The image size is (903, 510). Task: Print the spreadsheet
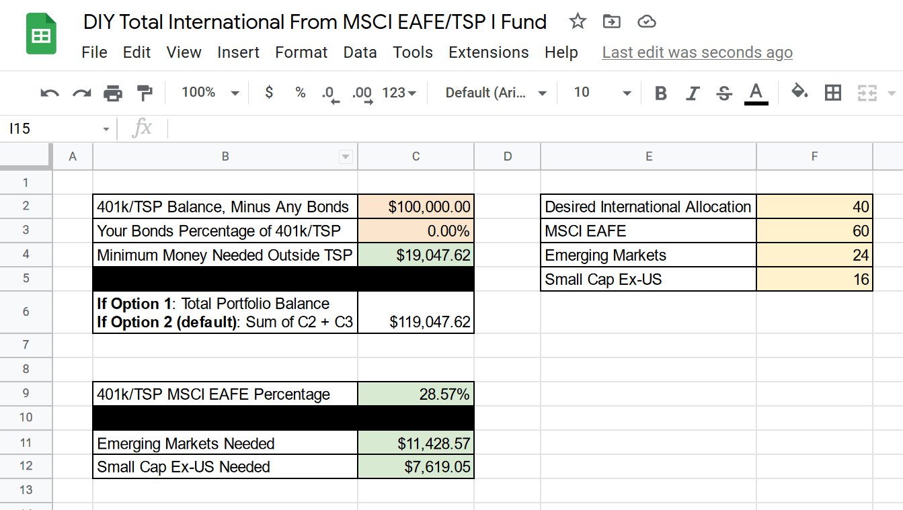coord(113,93)
